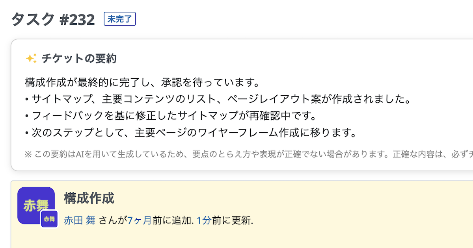This screenshot has height=248, width=473.
Task: Click the 前に更新 text after 1分
Action: coord(232,220)
